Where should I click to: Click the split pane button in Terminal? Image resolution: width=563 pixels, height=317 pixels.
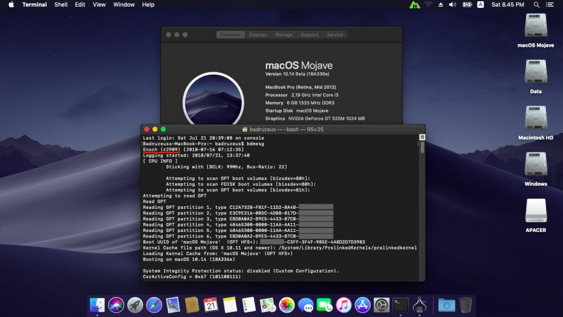(422, 137)
